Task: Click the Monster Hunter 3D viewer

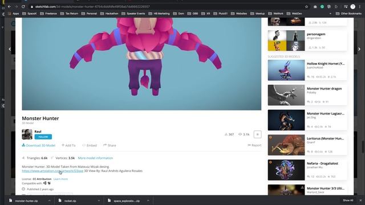Action: coord(141,64)
